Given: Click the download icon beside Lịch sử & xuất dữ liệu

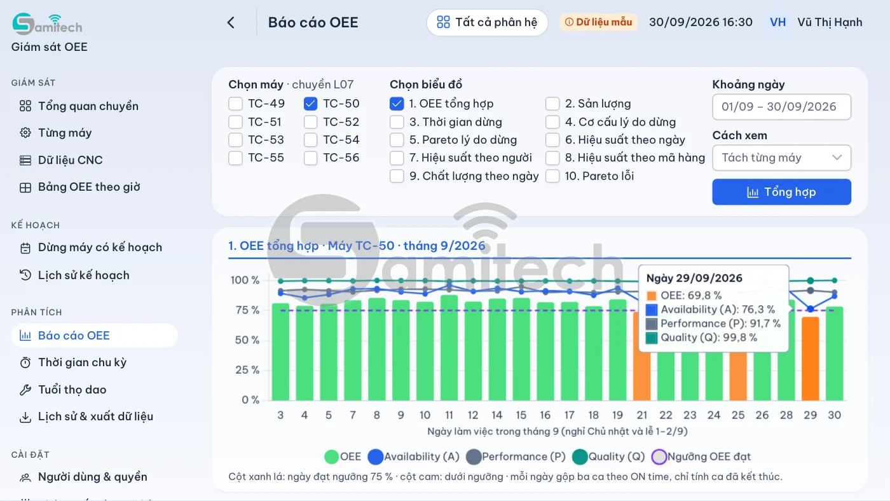Looking at the screenshot, I should tap(25, 417).
